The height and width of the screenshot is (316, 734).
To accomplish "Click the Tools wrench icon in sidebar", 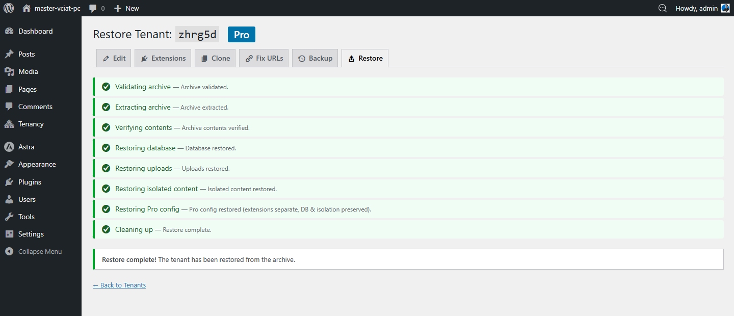I will pyautogui.click(x=9, y=217).
